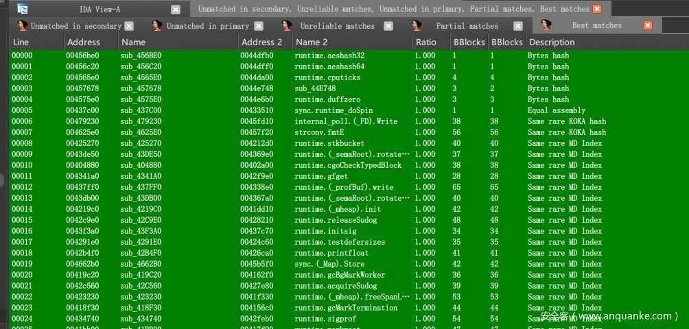
Task: Sort by the Ratio column header
Action: 432,42
